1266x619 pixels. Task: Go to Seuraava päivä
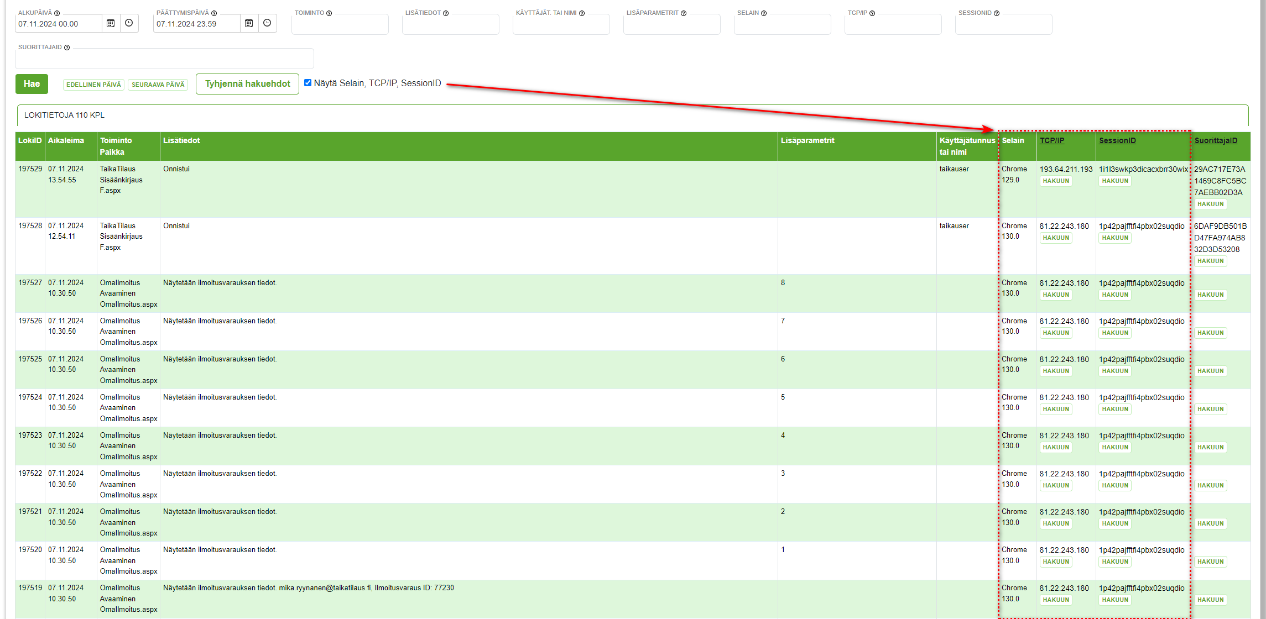coord(158,85)
